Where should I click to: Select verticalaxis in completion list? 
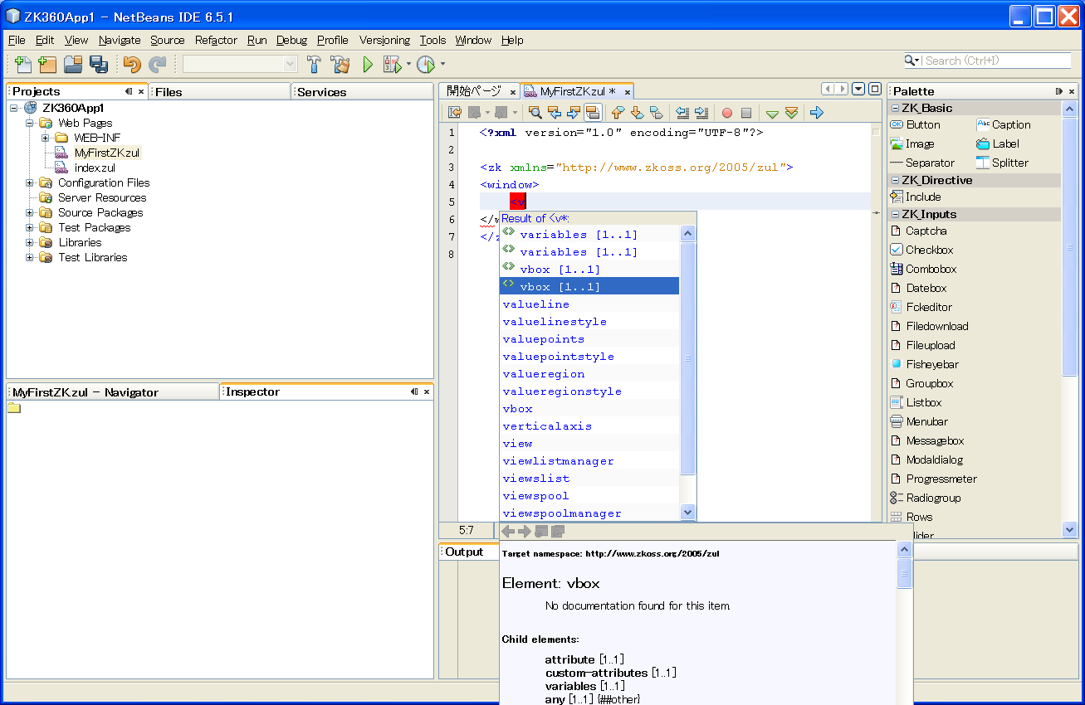pos(589,426)
